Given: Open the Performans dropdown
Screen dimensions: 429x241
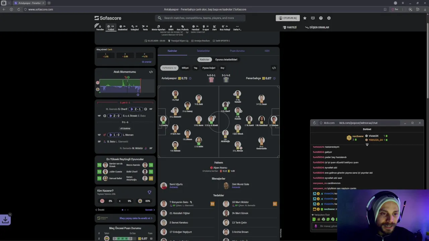Looking at the screenshot, I should coord(169,68).
